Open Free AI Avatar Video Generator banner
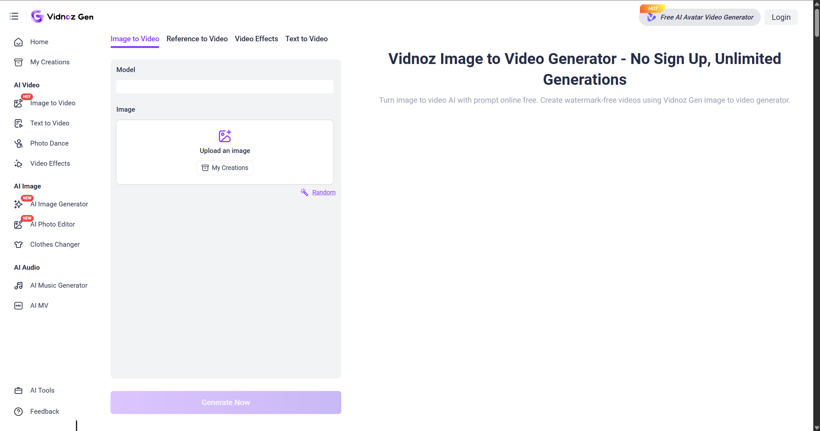The width and height of the screenshot is (820, 431). point(700,17)
